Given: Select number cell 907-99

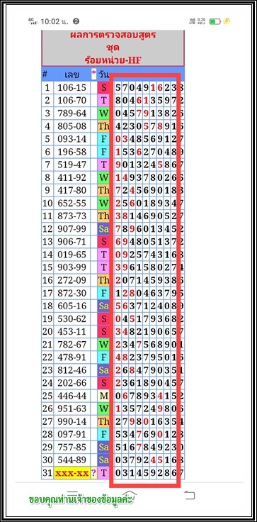Looking at the screenshot, I should tap(72, 229).
